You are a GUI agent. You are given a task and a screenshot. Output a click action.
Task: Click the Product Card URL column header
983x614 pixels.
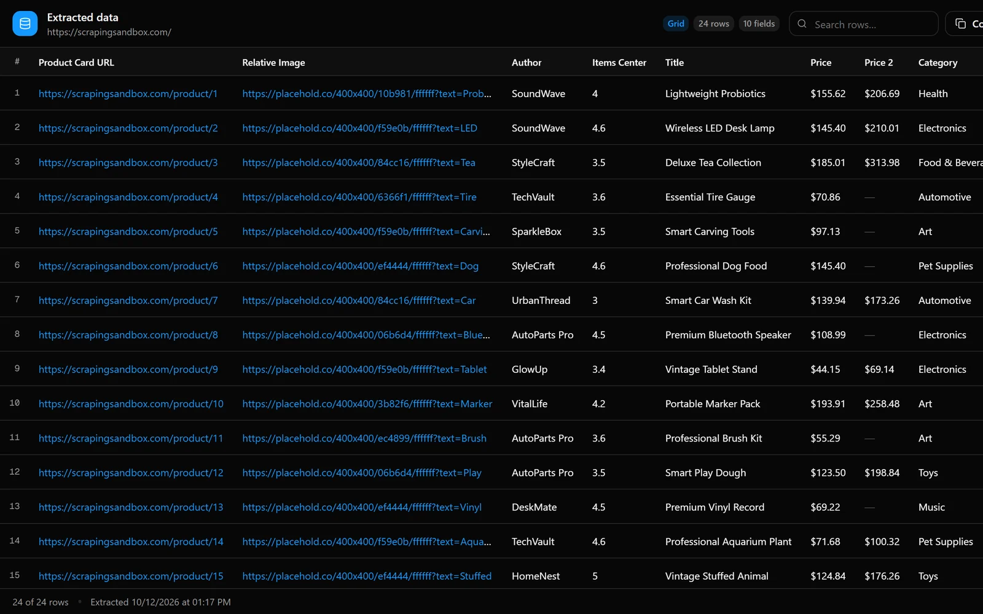point(76,63)
